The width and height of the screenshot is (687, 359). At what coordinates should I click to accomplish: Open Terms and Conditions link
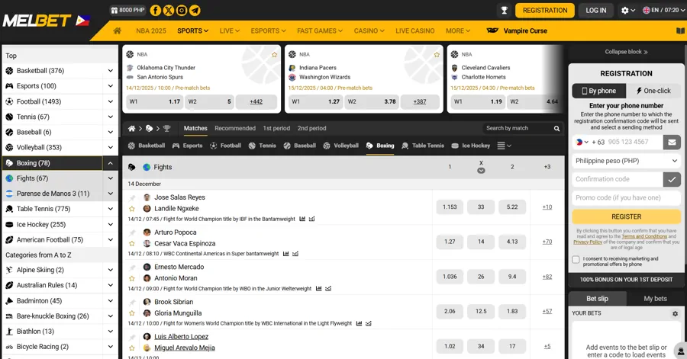[644, 236]
